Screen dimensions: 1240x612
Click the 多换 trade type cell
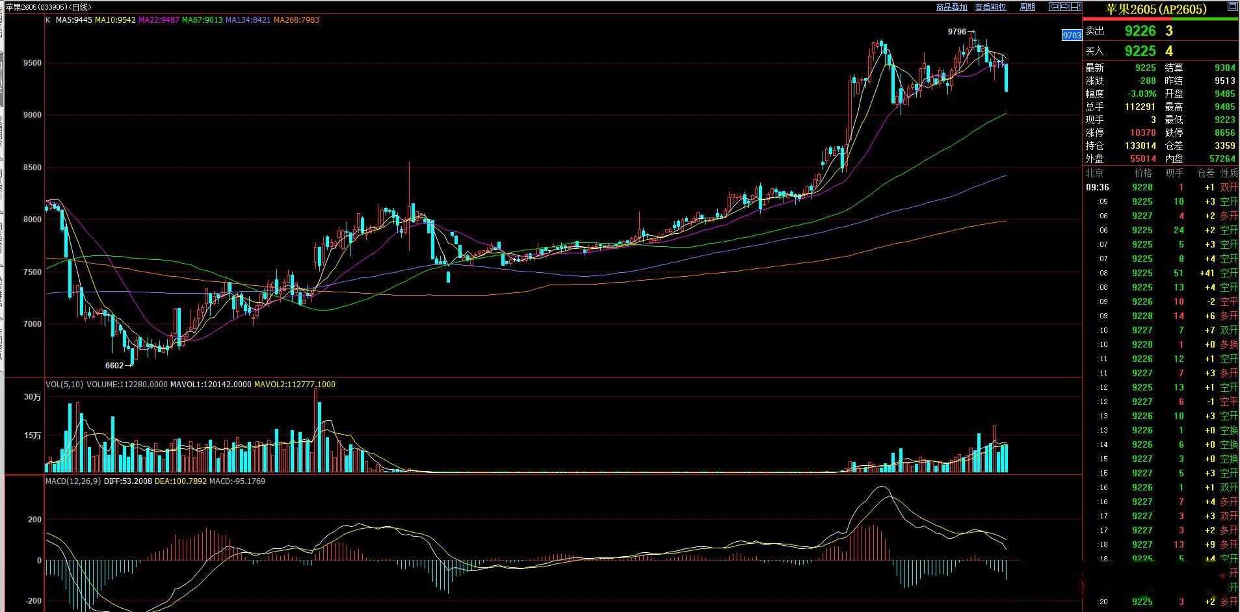tap(1229, 345)
